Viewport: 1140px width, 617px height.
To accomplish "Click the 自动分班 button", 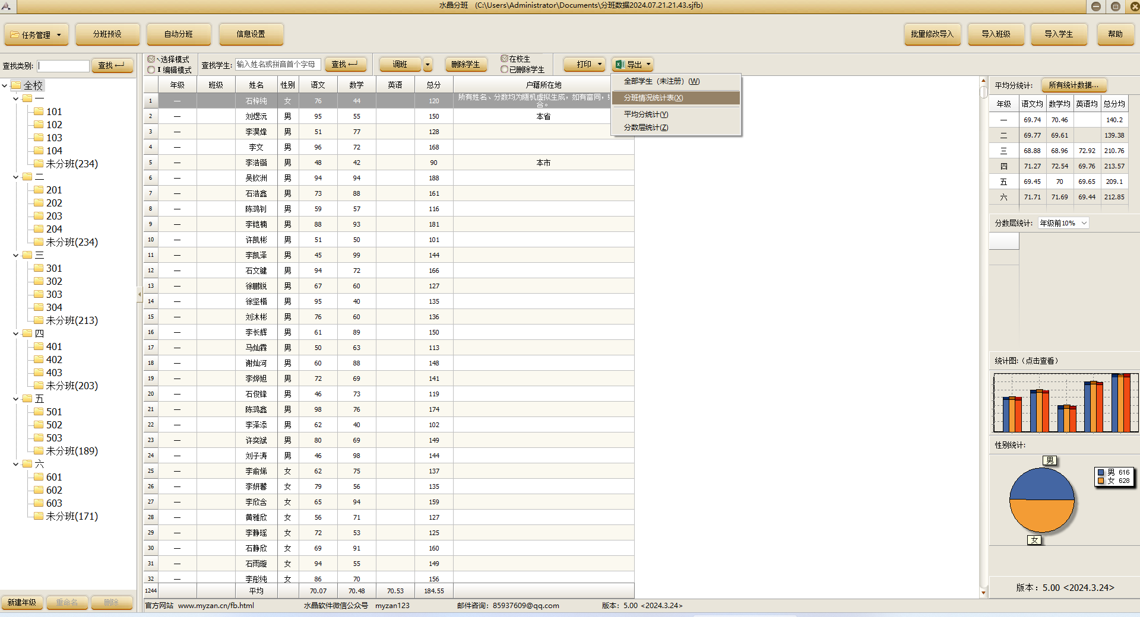I will [x=178, y=34].
